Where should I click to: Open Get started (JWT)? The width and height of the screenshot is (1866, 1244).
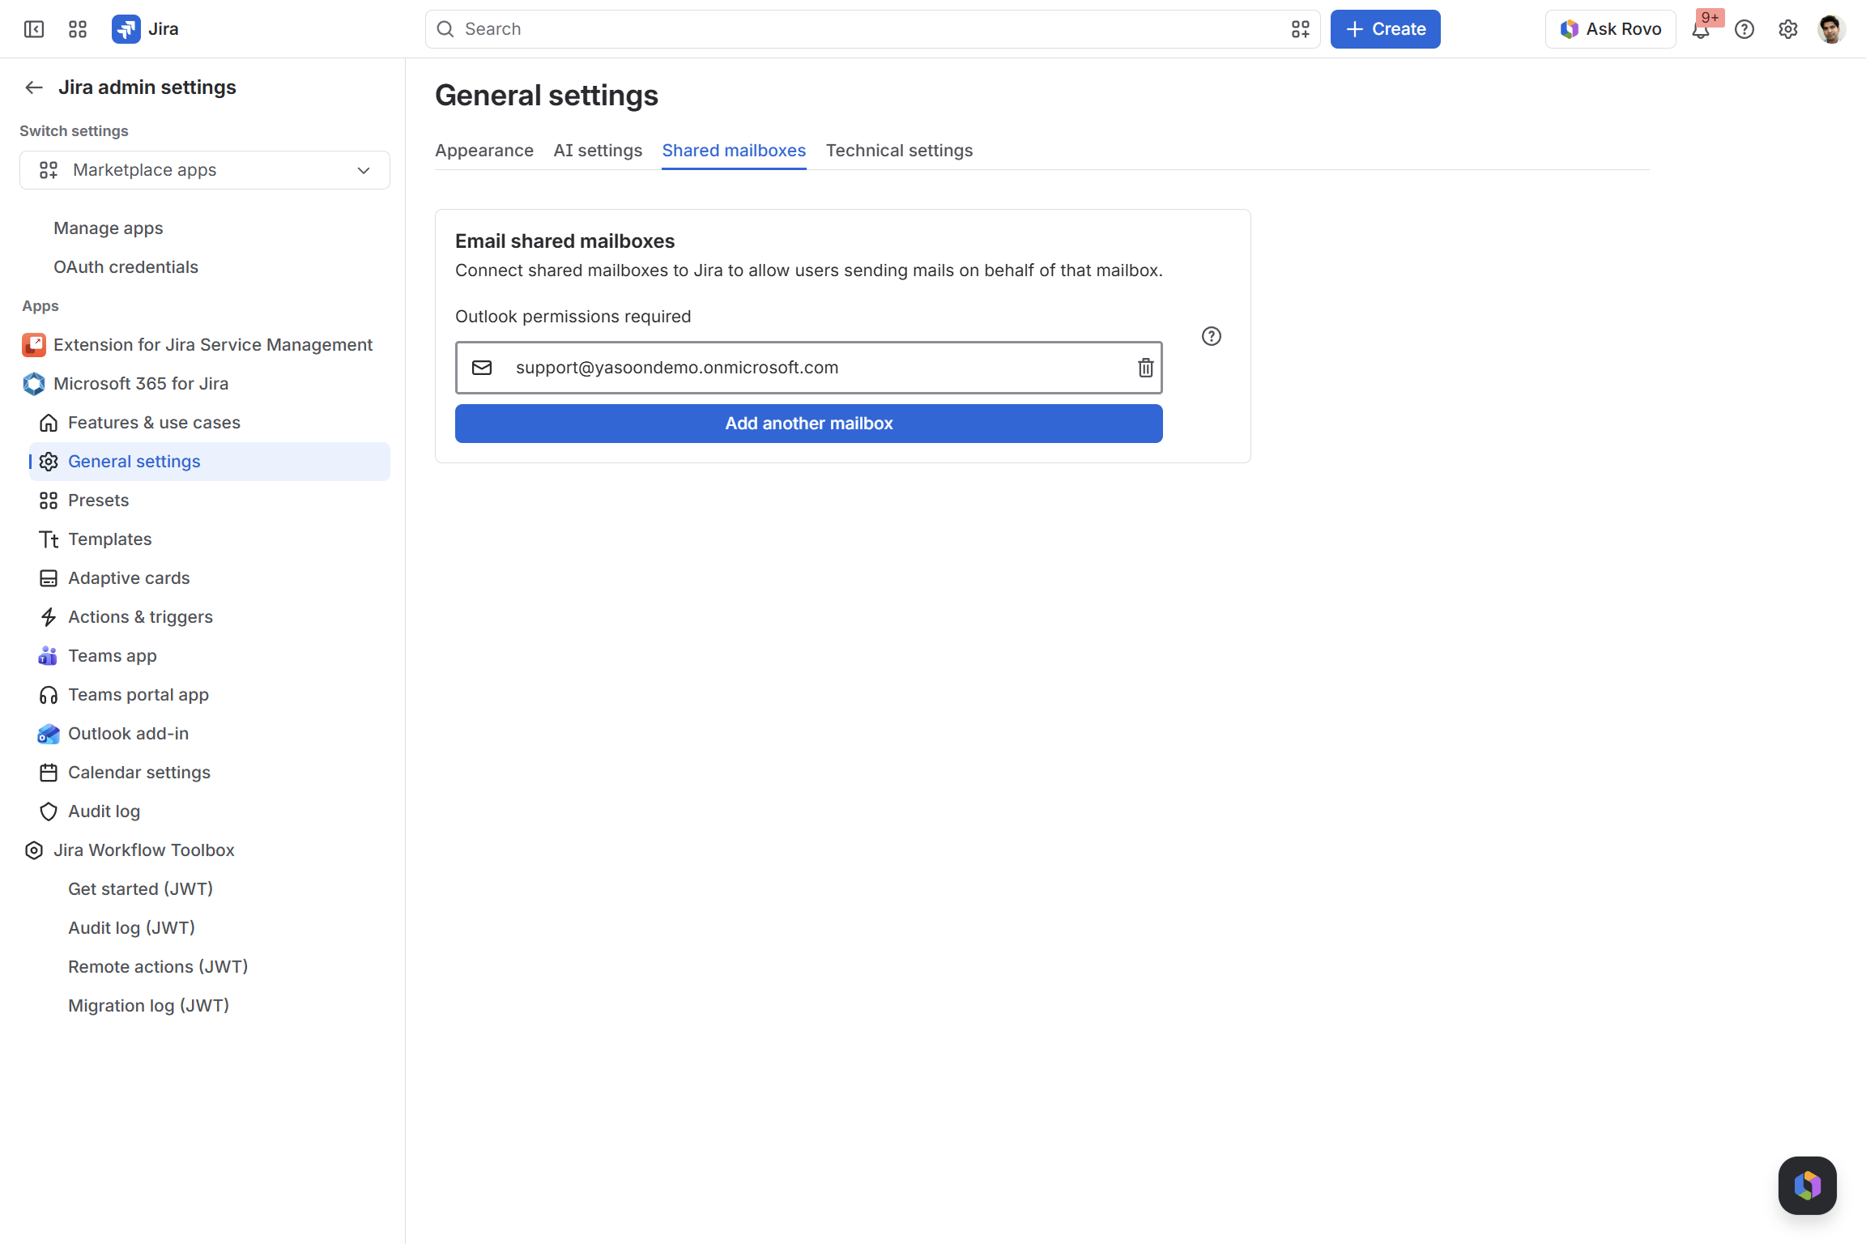click(x=140, y=889)
